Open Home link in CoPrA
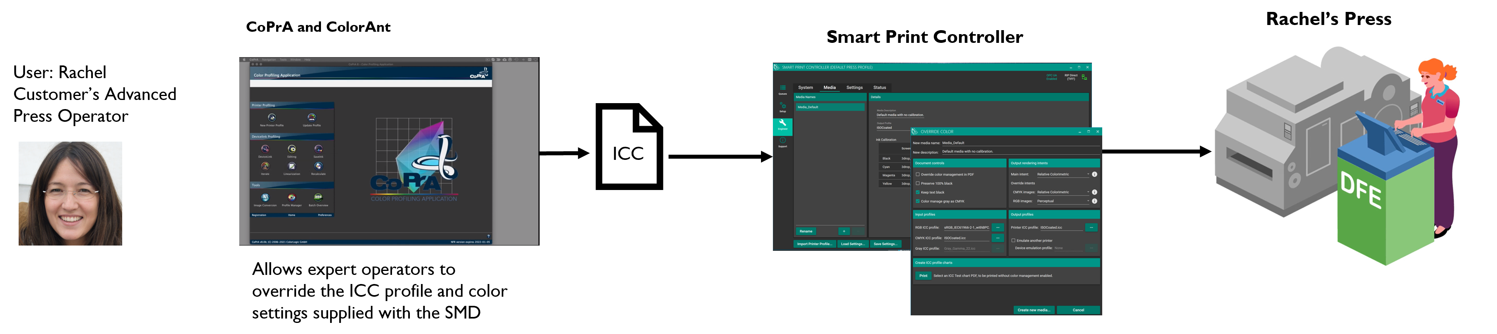 click(292, 215)
